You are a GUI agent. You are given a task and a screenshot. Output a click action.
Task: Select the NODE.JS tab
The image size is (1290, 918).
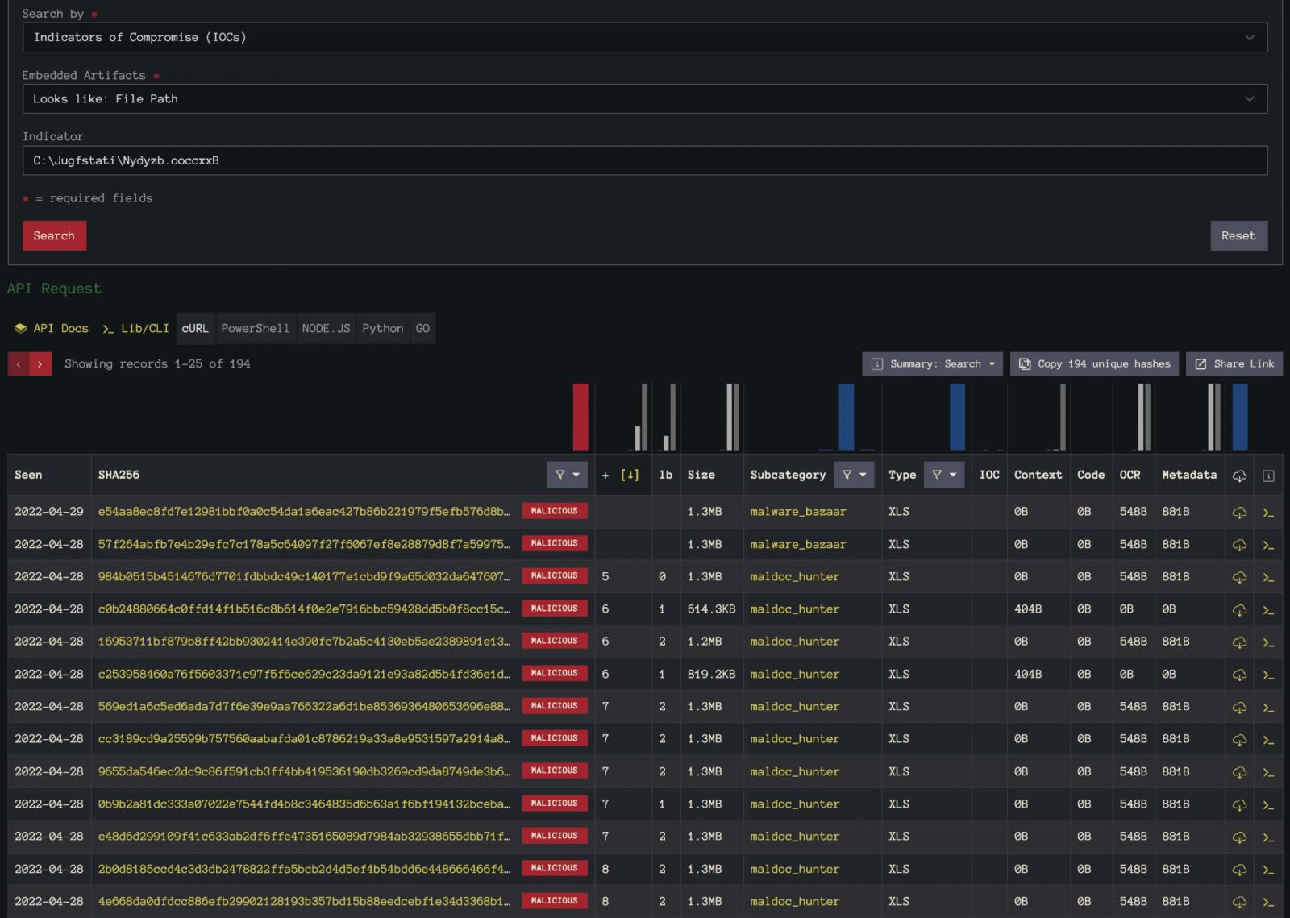pos(326,328)
